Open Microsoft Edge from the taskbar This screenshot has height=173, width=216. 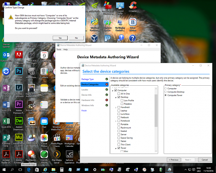pos(29,170)
